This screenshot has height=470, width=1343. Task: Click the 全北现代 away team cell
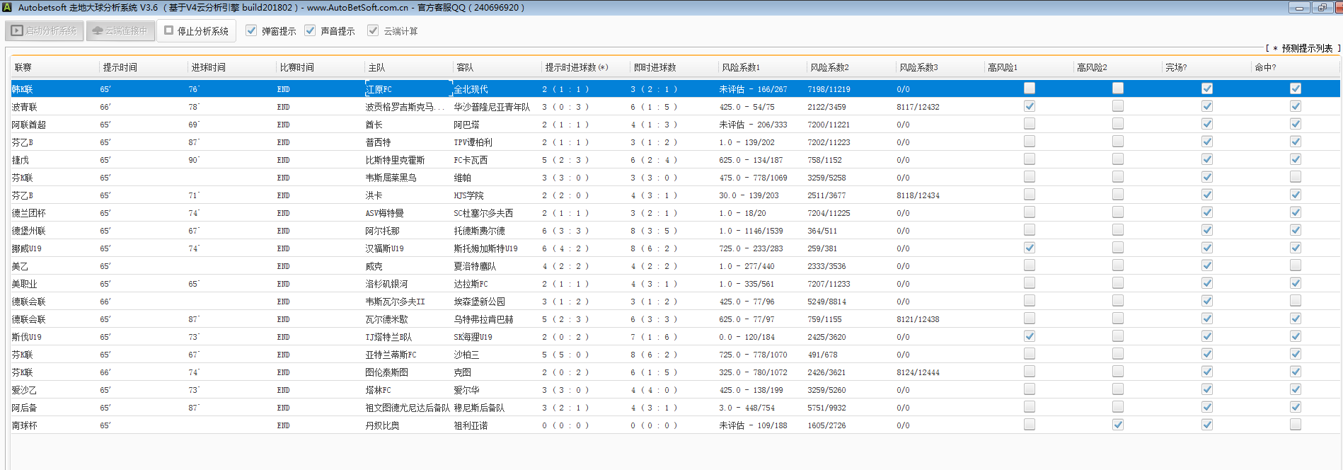[471, 89]
